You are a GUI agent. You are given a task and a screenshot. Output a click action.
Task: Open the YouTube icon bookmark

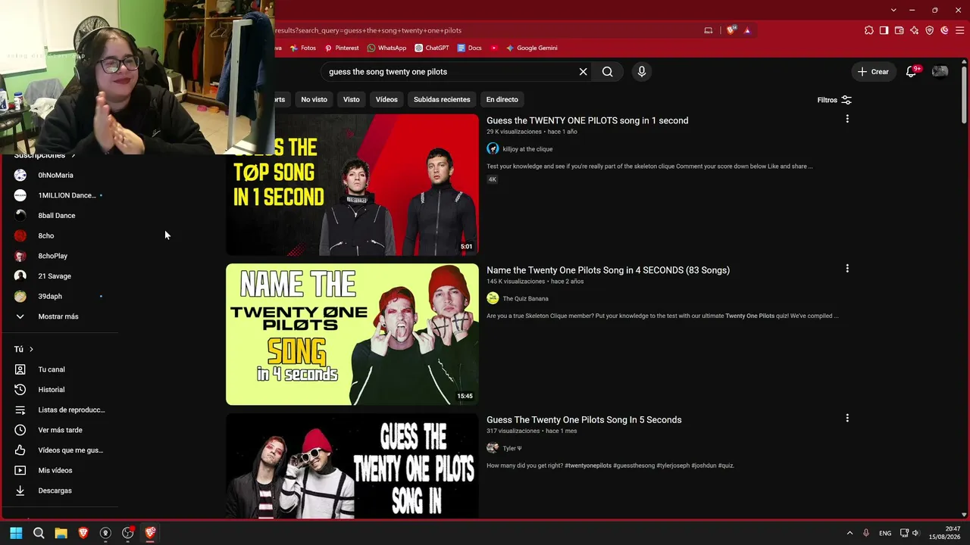[x=493, y=48]
